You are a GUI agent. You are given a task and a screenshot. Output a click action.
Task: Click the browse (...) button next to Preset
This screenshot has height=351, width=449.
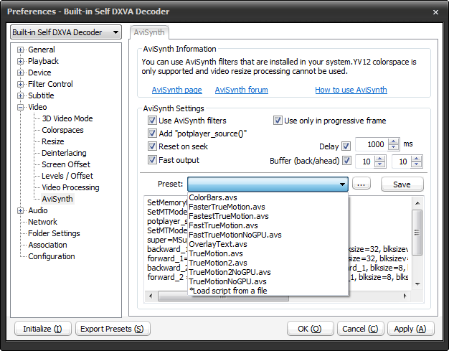point(361,184)
